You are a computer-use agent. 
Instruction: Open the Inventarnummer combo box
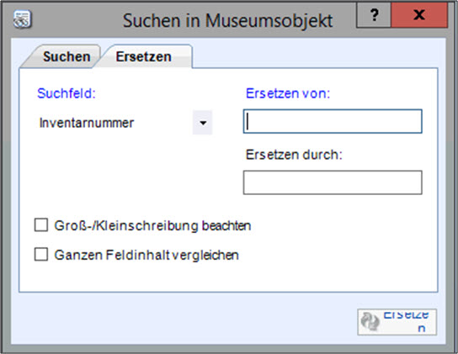click(125, 123)
